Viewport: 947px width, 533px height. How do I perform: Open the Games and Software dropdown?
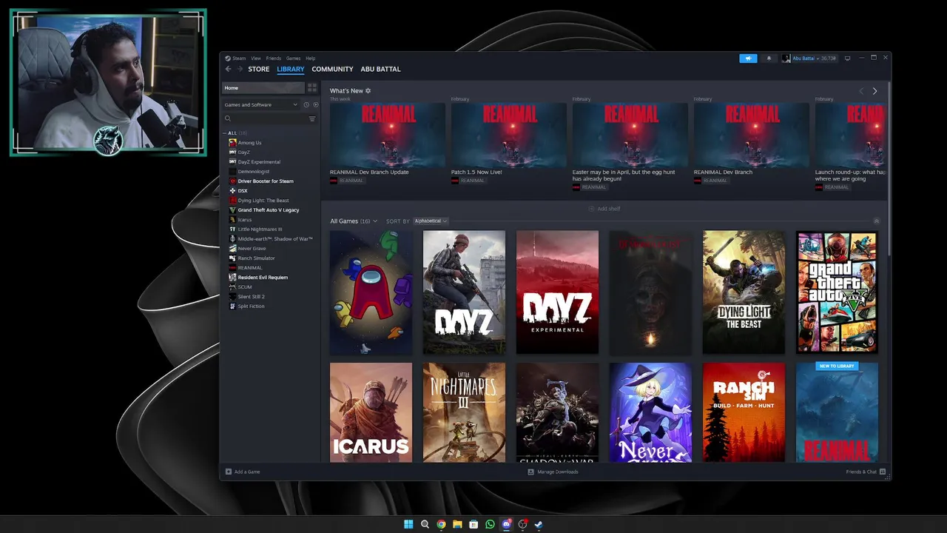261,104
